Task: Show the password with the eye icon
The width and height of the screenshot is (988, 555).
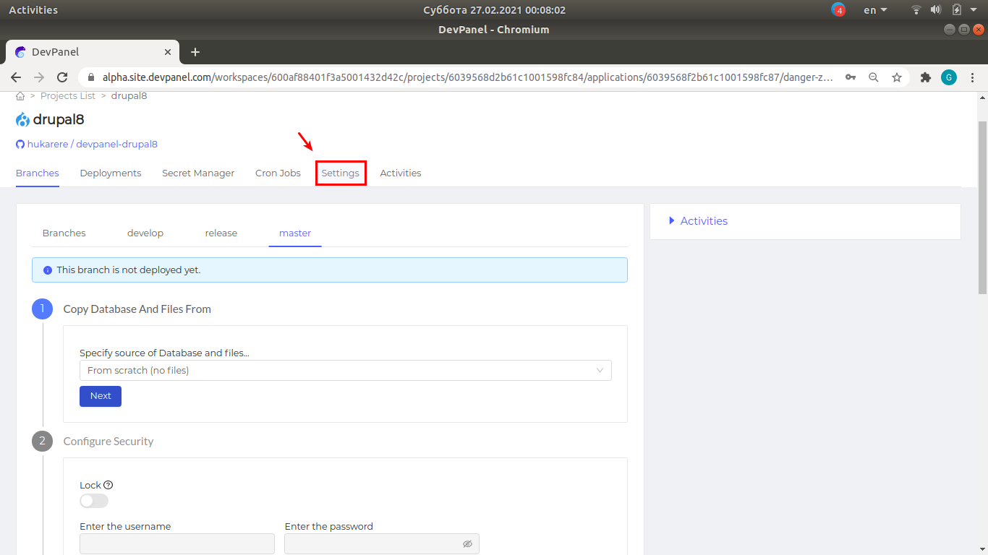Action: pyautogui.click(x=467, y=543)
